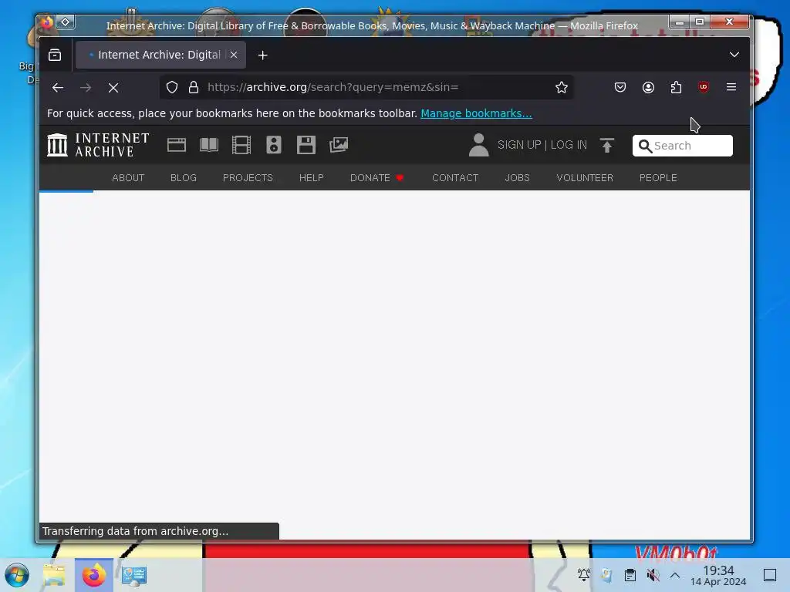790x592 pixels.
Task: Open the ABOUT menu item
Action: click(x=128, y=178)
